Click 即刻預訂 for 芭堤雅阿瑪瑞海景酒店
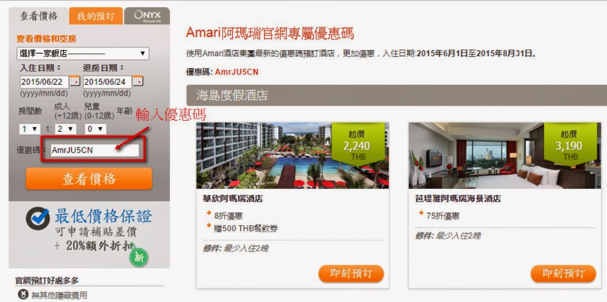This screenshot has width=607, height=302. 563,274
